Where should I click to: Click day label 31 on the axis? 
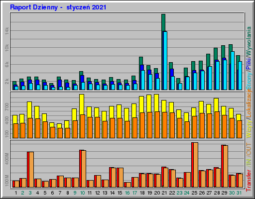pos(239,193)
